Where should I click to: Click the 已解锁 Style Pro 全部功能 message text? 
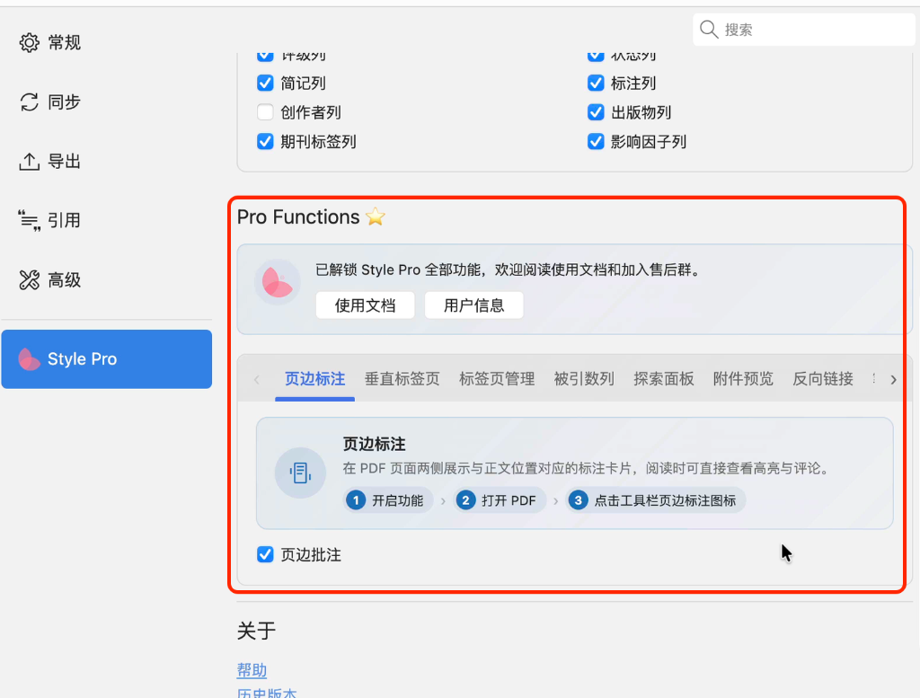[509, 269]
